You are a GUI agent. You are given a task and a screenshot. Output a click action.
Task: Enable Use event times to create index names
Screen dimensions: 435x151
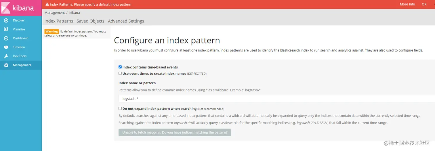[x=120, y=73]
